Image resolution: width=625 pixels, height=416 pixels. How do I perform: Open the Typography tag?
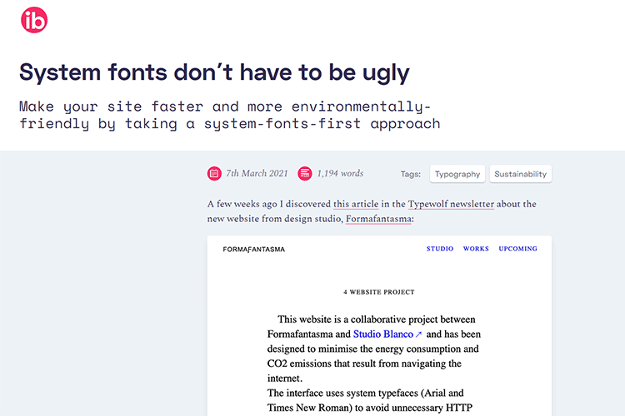(x=457, y=174)
